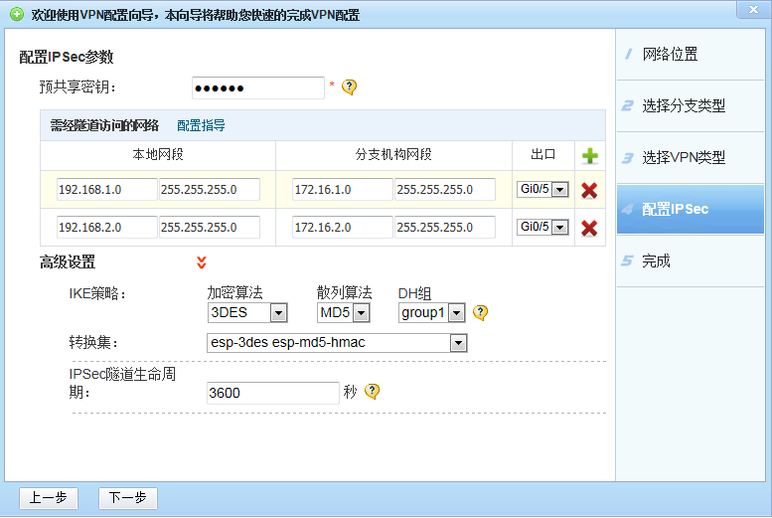Select the 选择VPN类型 wizard step
This screenshot has height=518, width=772.
(683, 157)
